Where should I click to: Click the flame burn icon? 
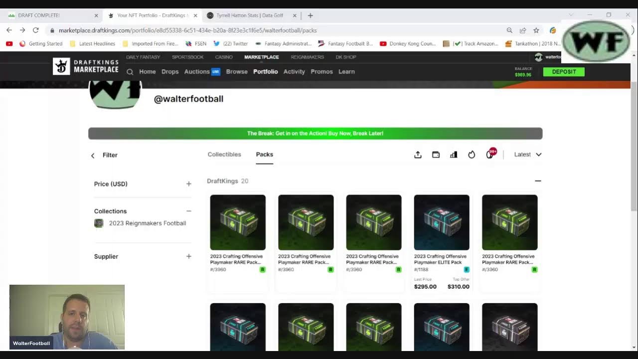[472, 155]
